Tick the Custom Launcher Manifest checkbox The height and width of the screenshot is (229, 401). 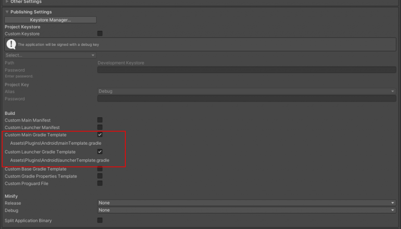[100, 127]
